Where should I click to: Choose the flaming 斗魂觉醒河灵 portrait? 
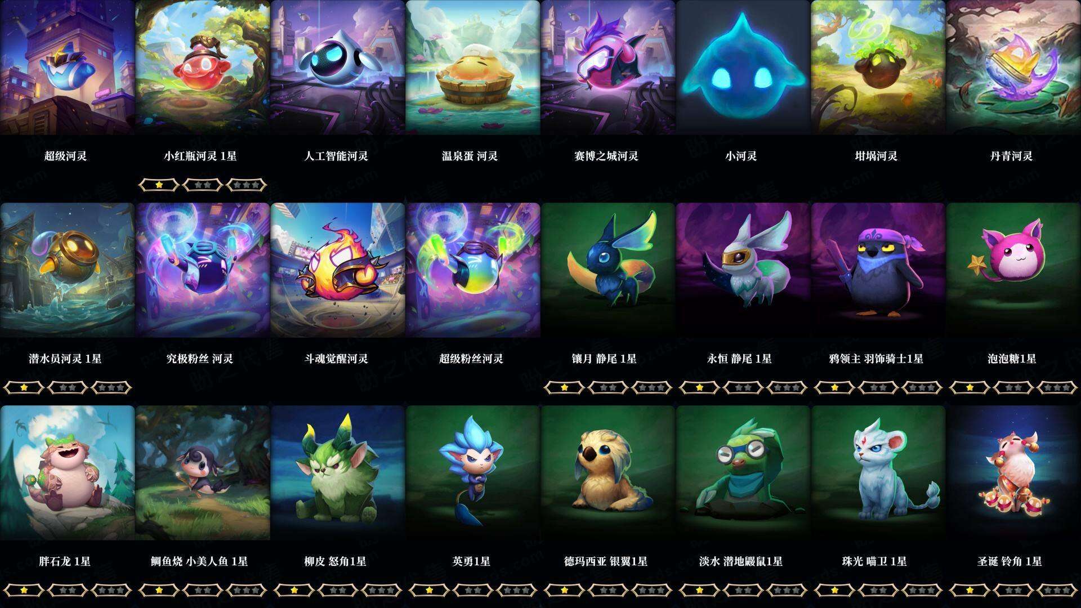pyautogui.click(x=337, y=270)
